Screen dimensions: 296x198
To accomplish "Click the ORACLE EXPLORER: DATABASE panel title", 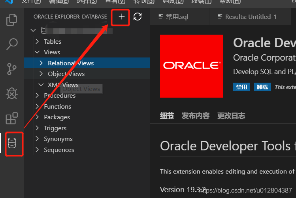I will [70, 17].
